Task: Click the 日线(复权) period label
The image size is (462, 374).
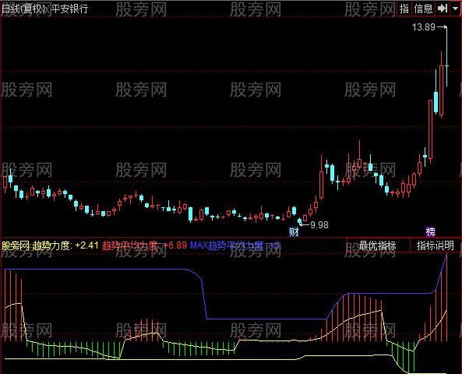Action: pos(24,9)
